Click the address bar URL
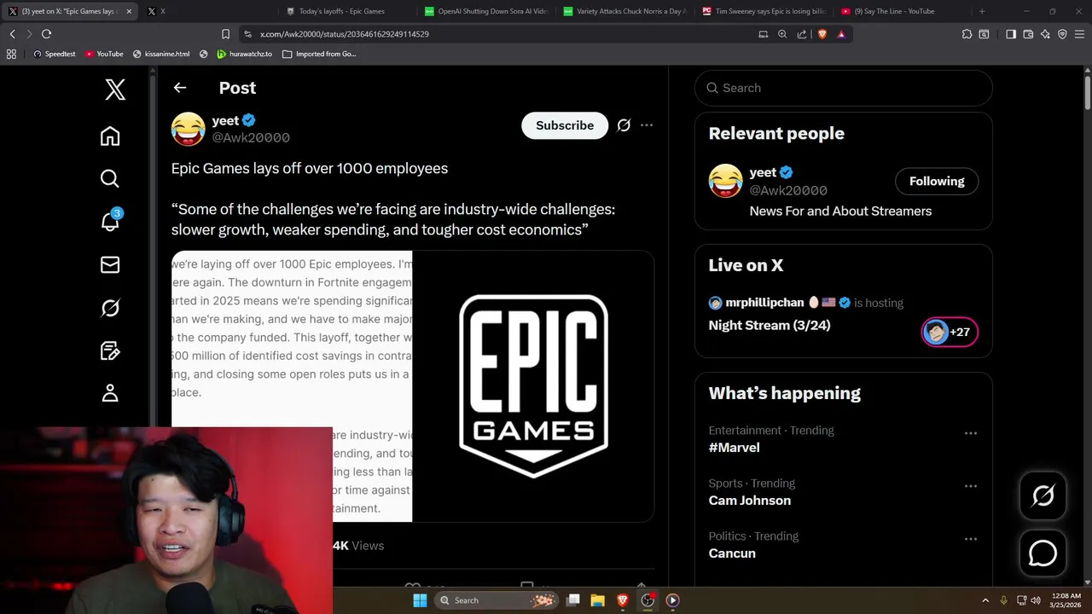 [x=345, y=34]
